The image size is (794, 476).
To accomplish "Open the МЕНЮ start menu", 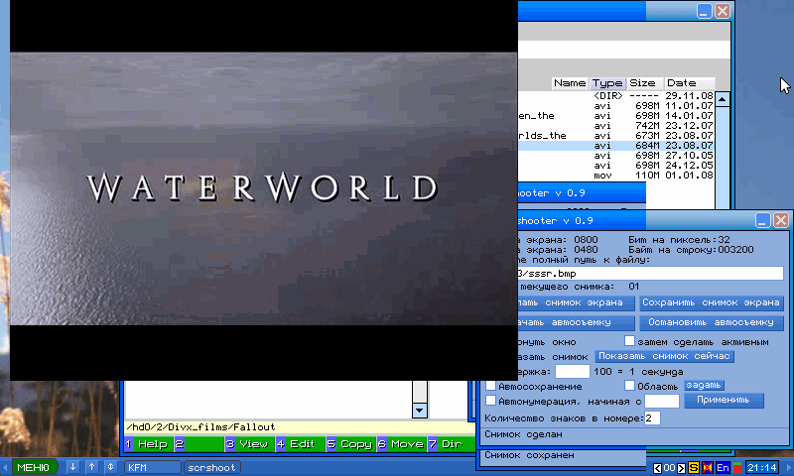I will click(x=32, y=467).
